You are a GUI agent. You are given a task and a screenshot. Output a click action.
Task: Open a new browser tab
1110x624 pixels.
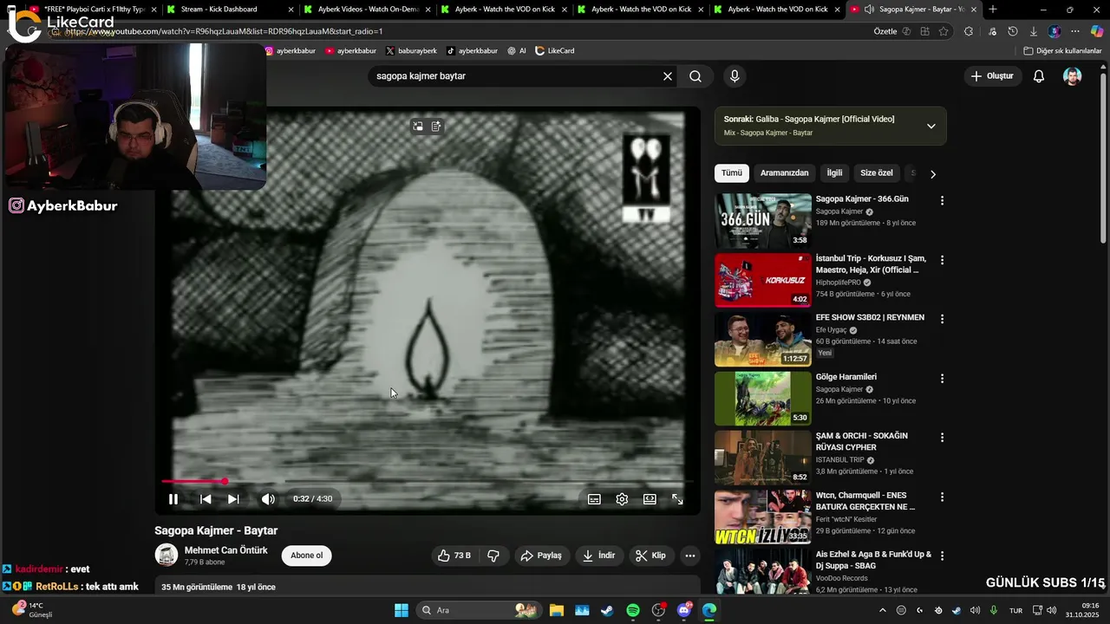pyautogui.click(x=993, y=10)
